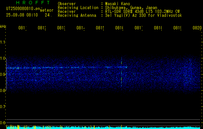Click the 0.8 kHz frequency tick label
The image size is (203, 129).
(x=3, y=90)
